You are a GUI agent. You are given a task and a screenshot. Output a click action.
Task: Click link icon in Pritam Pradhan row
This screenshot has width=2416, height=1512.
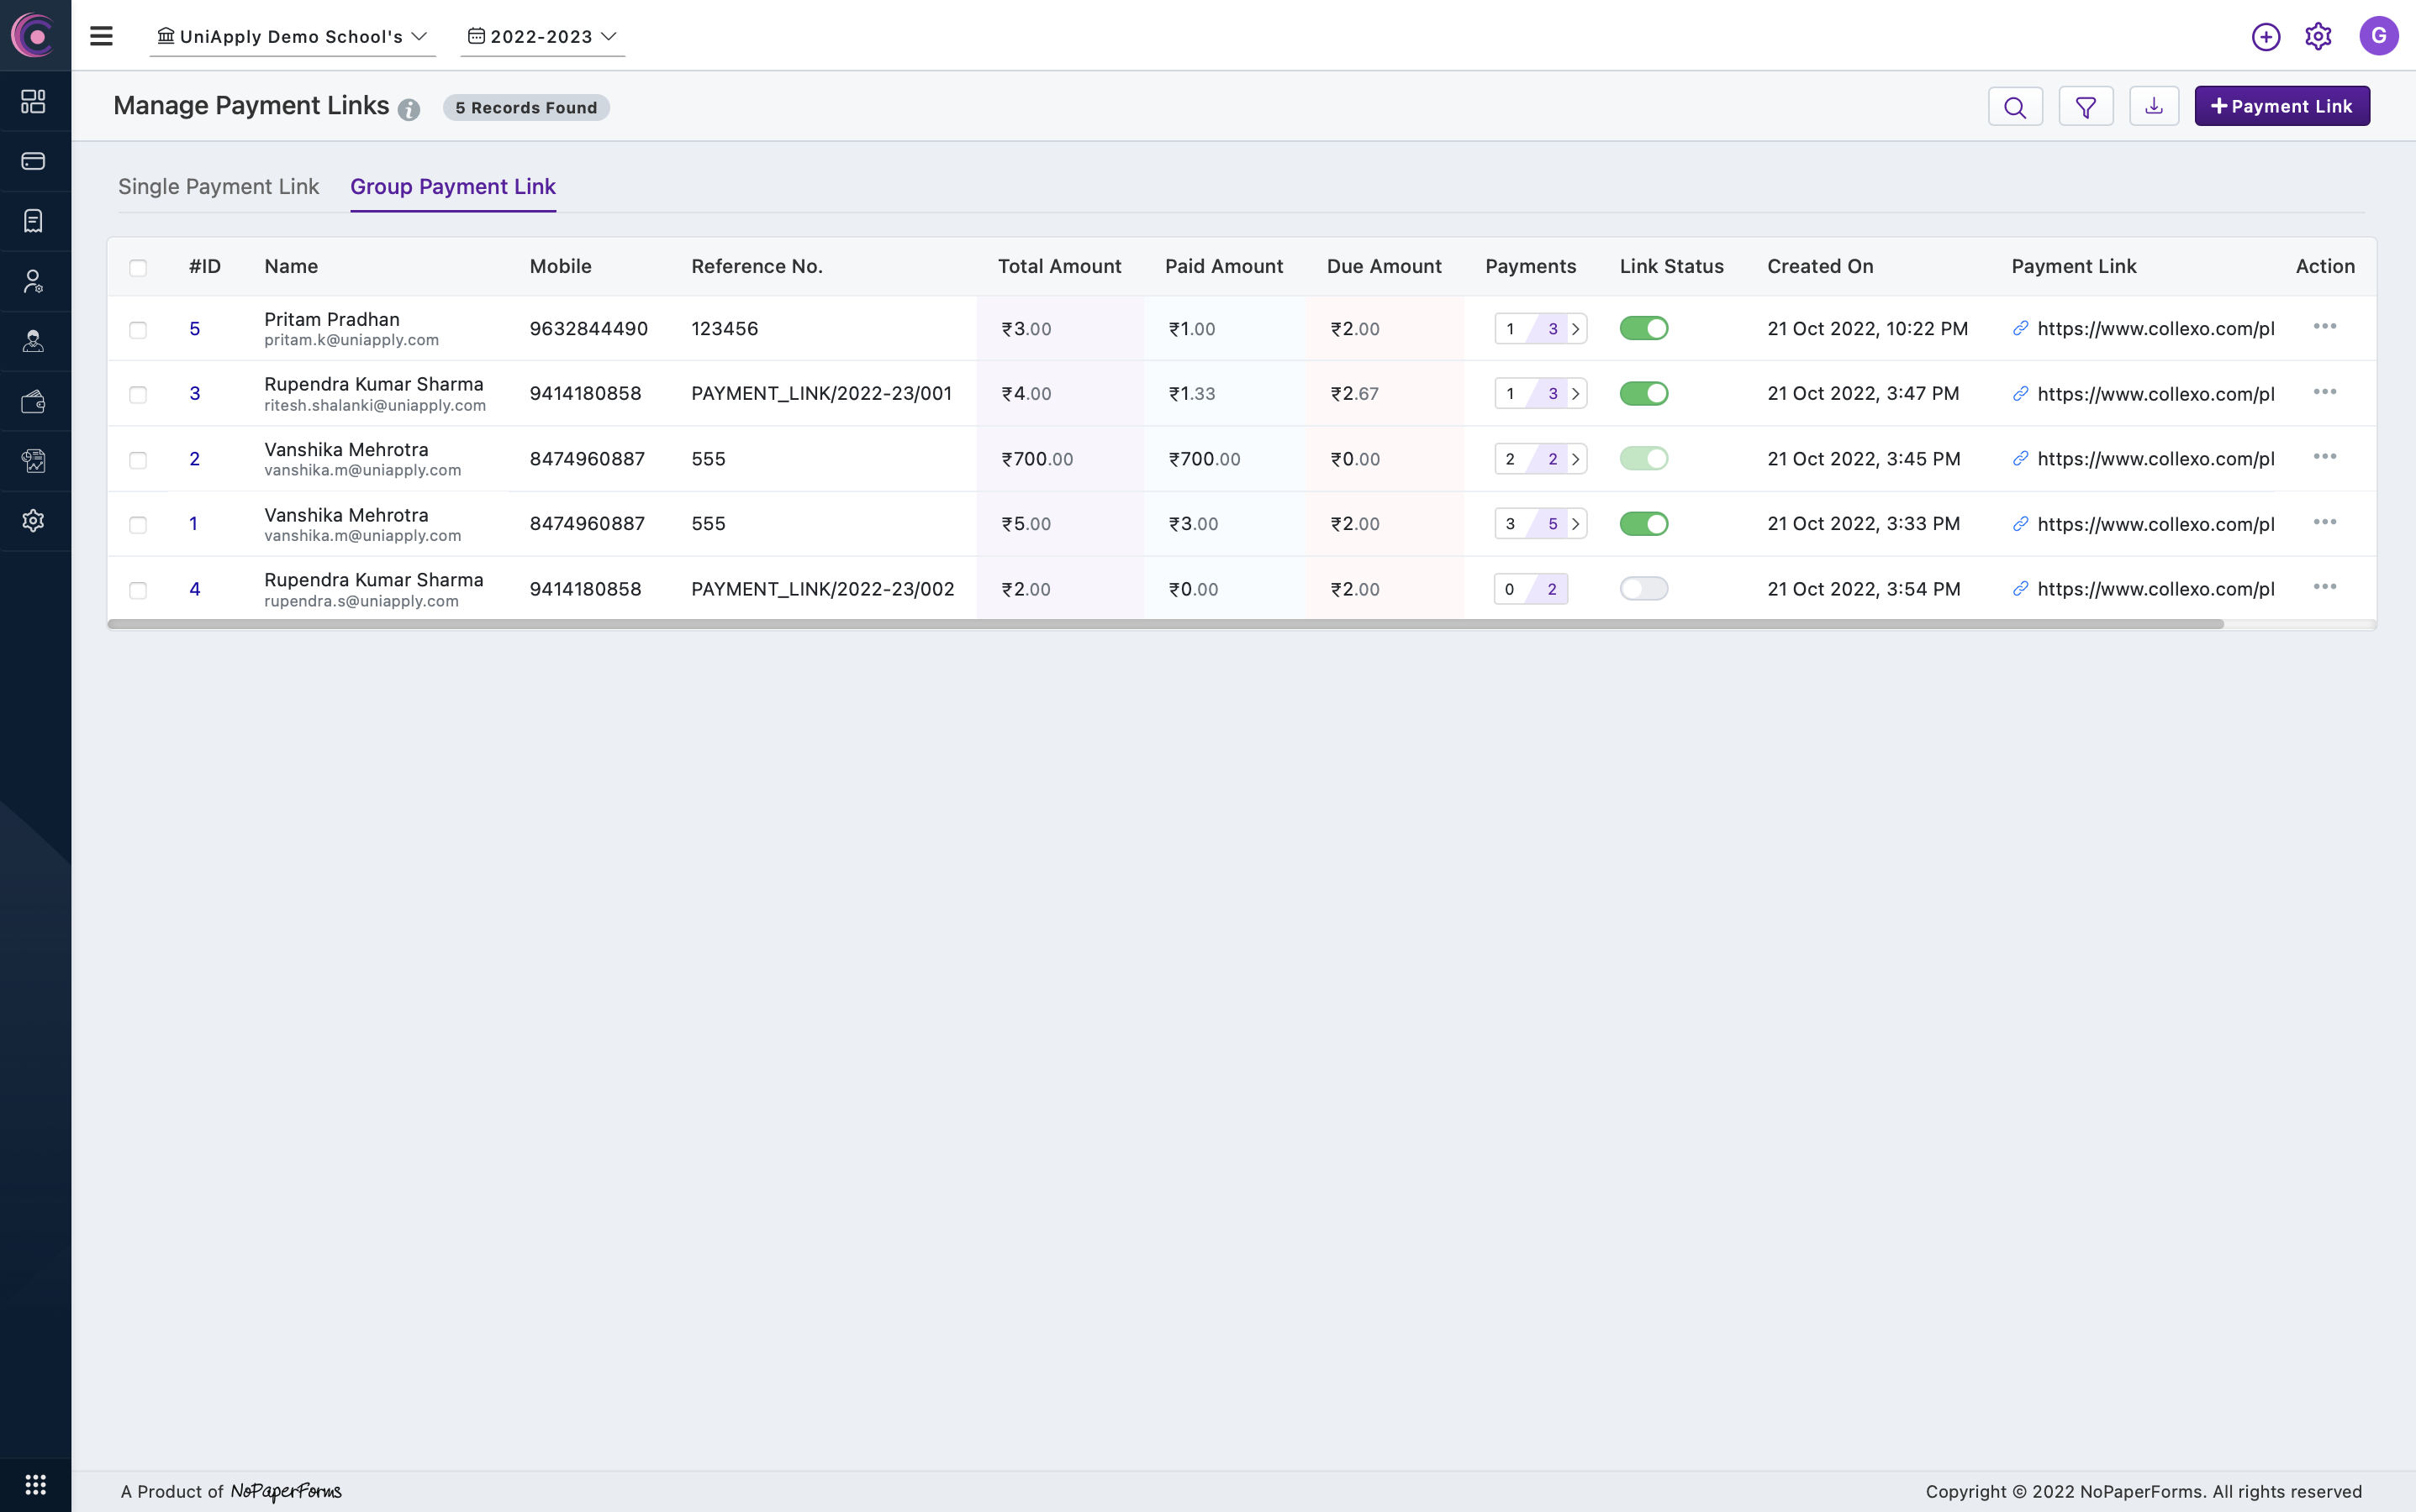[x=2021, y=329]
